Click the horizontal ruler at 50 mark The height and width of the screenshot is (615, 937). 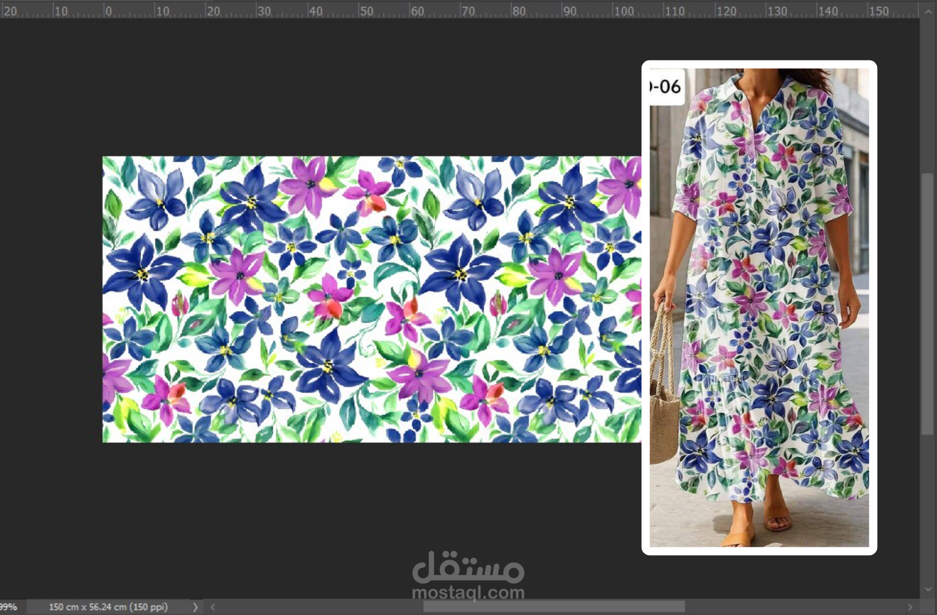click(x=366, y=10)
